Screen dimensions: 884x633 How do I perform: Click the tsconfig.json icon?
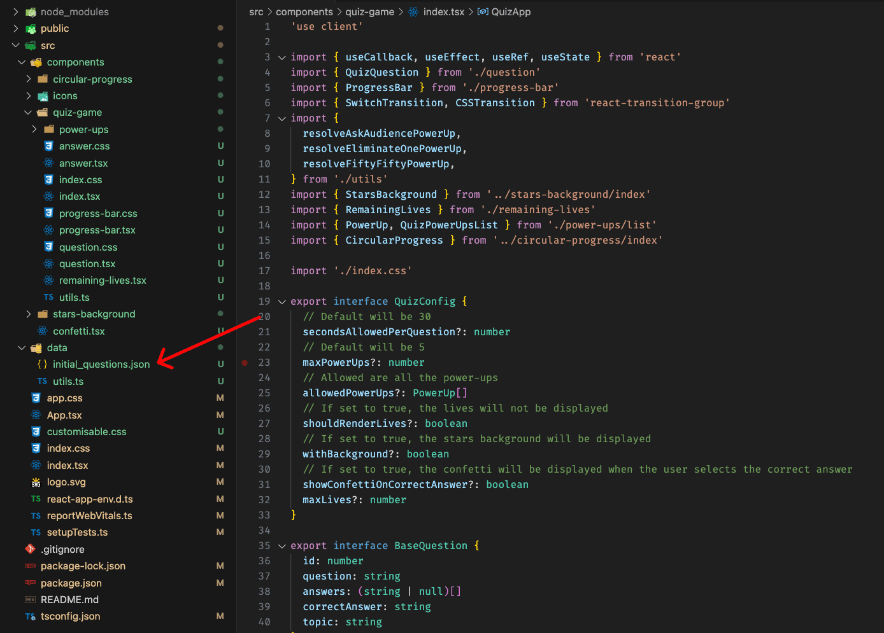coord(30,616)
